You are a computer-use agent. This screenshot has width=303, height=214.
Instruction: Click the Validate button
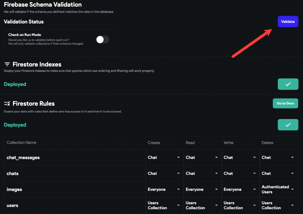pyautogui.click(x=288, y=22)
